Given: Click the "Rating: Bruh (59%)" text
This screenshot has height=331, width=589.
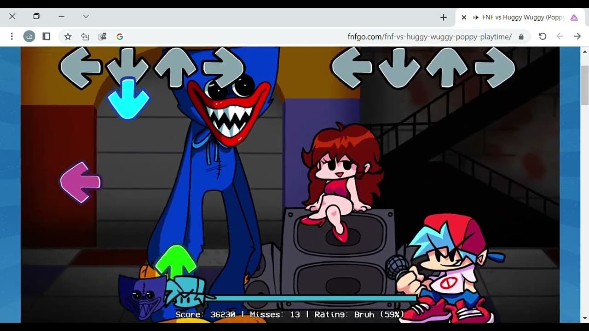Looking at the screenshot, I should click(359, 314).
